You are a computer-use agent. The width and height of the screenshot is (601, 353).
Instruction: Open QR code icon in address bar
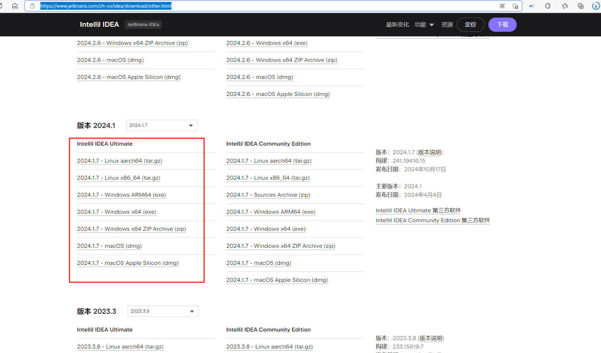pos(502,6)
